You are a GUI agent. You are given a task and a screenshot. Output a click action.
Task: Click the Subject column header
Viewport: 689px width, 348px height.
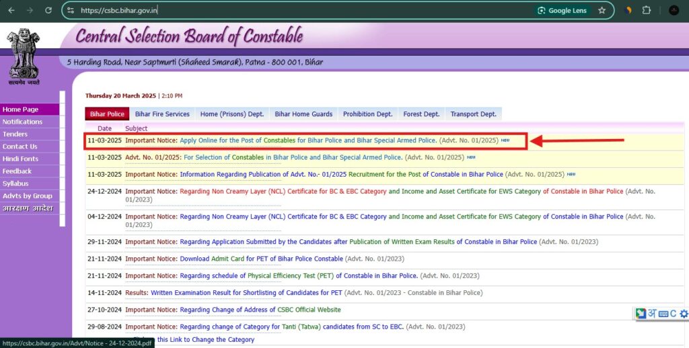[136, 128]
